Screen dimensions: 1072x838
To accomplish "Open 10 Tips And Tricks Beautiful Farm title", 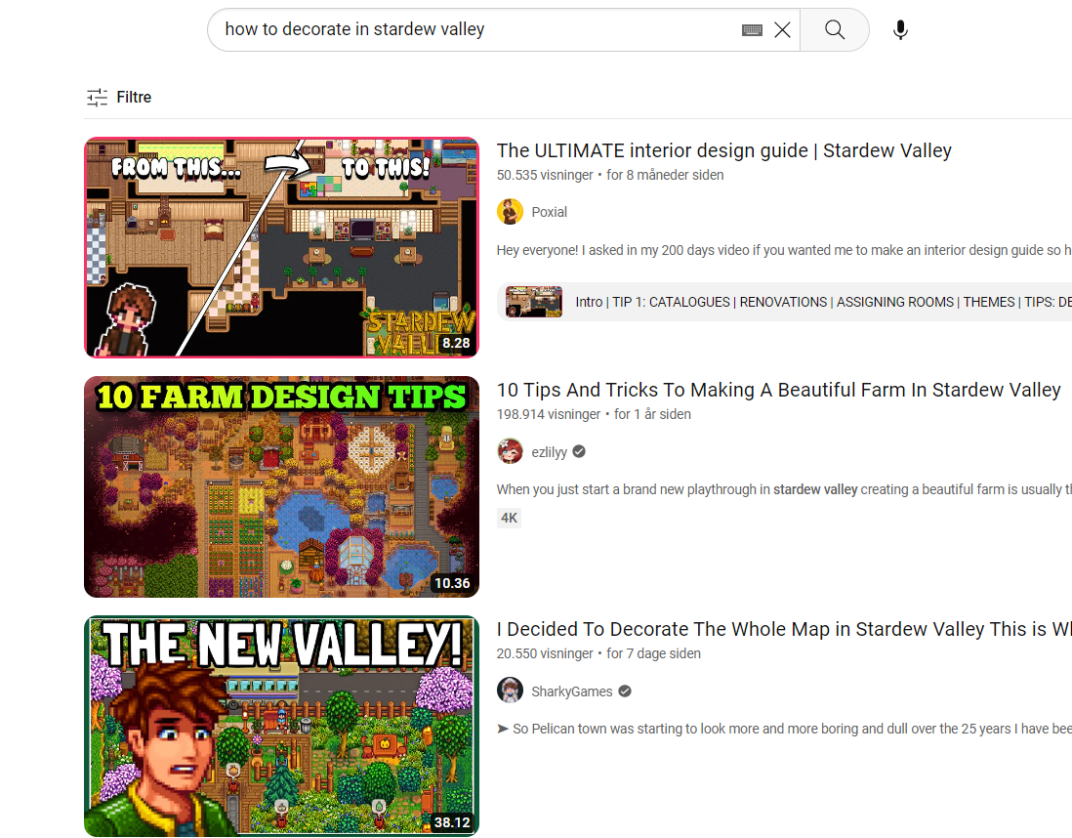I will 779,390.
